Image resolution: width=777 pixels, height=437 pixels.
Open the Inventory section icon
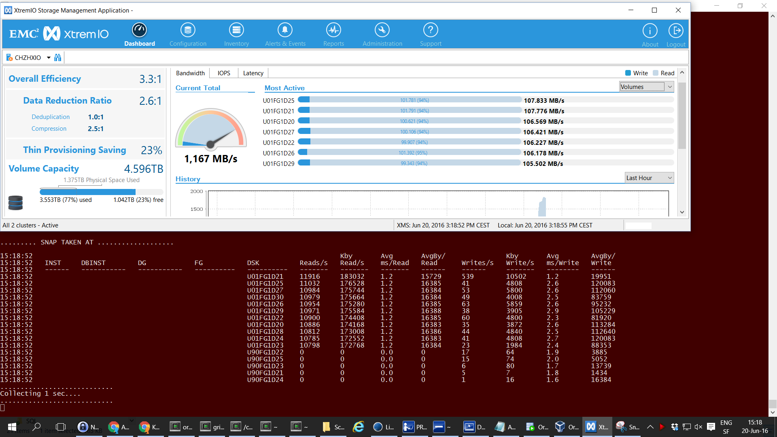[236, 30]
